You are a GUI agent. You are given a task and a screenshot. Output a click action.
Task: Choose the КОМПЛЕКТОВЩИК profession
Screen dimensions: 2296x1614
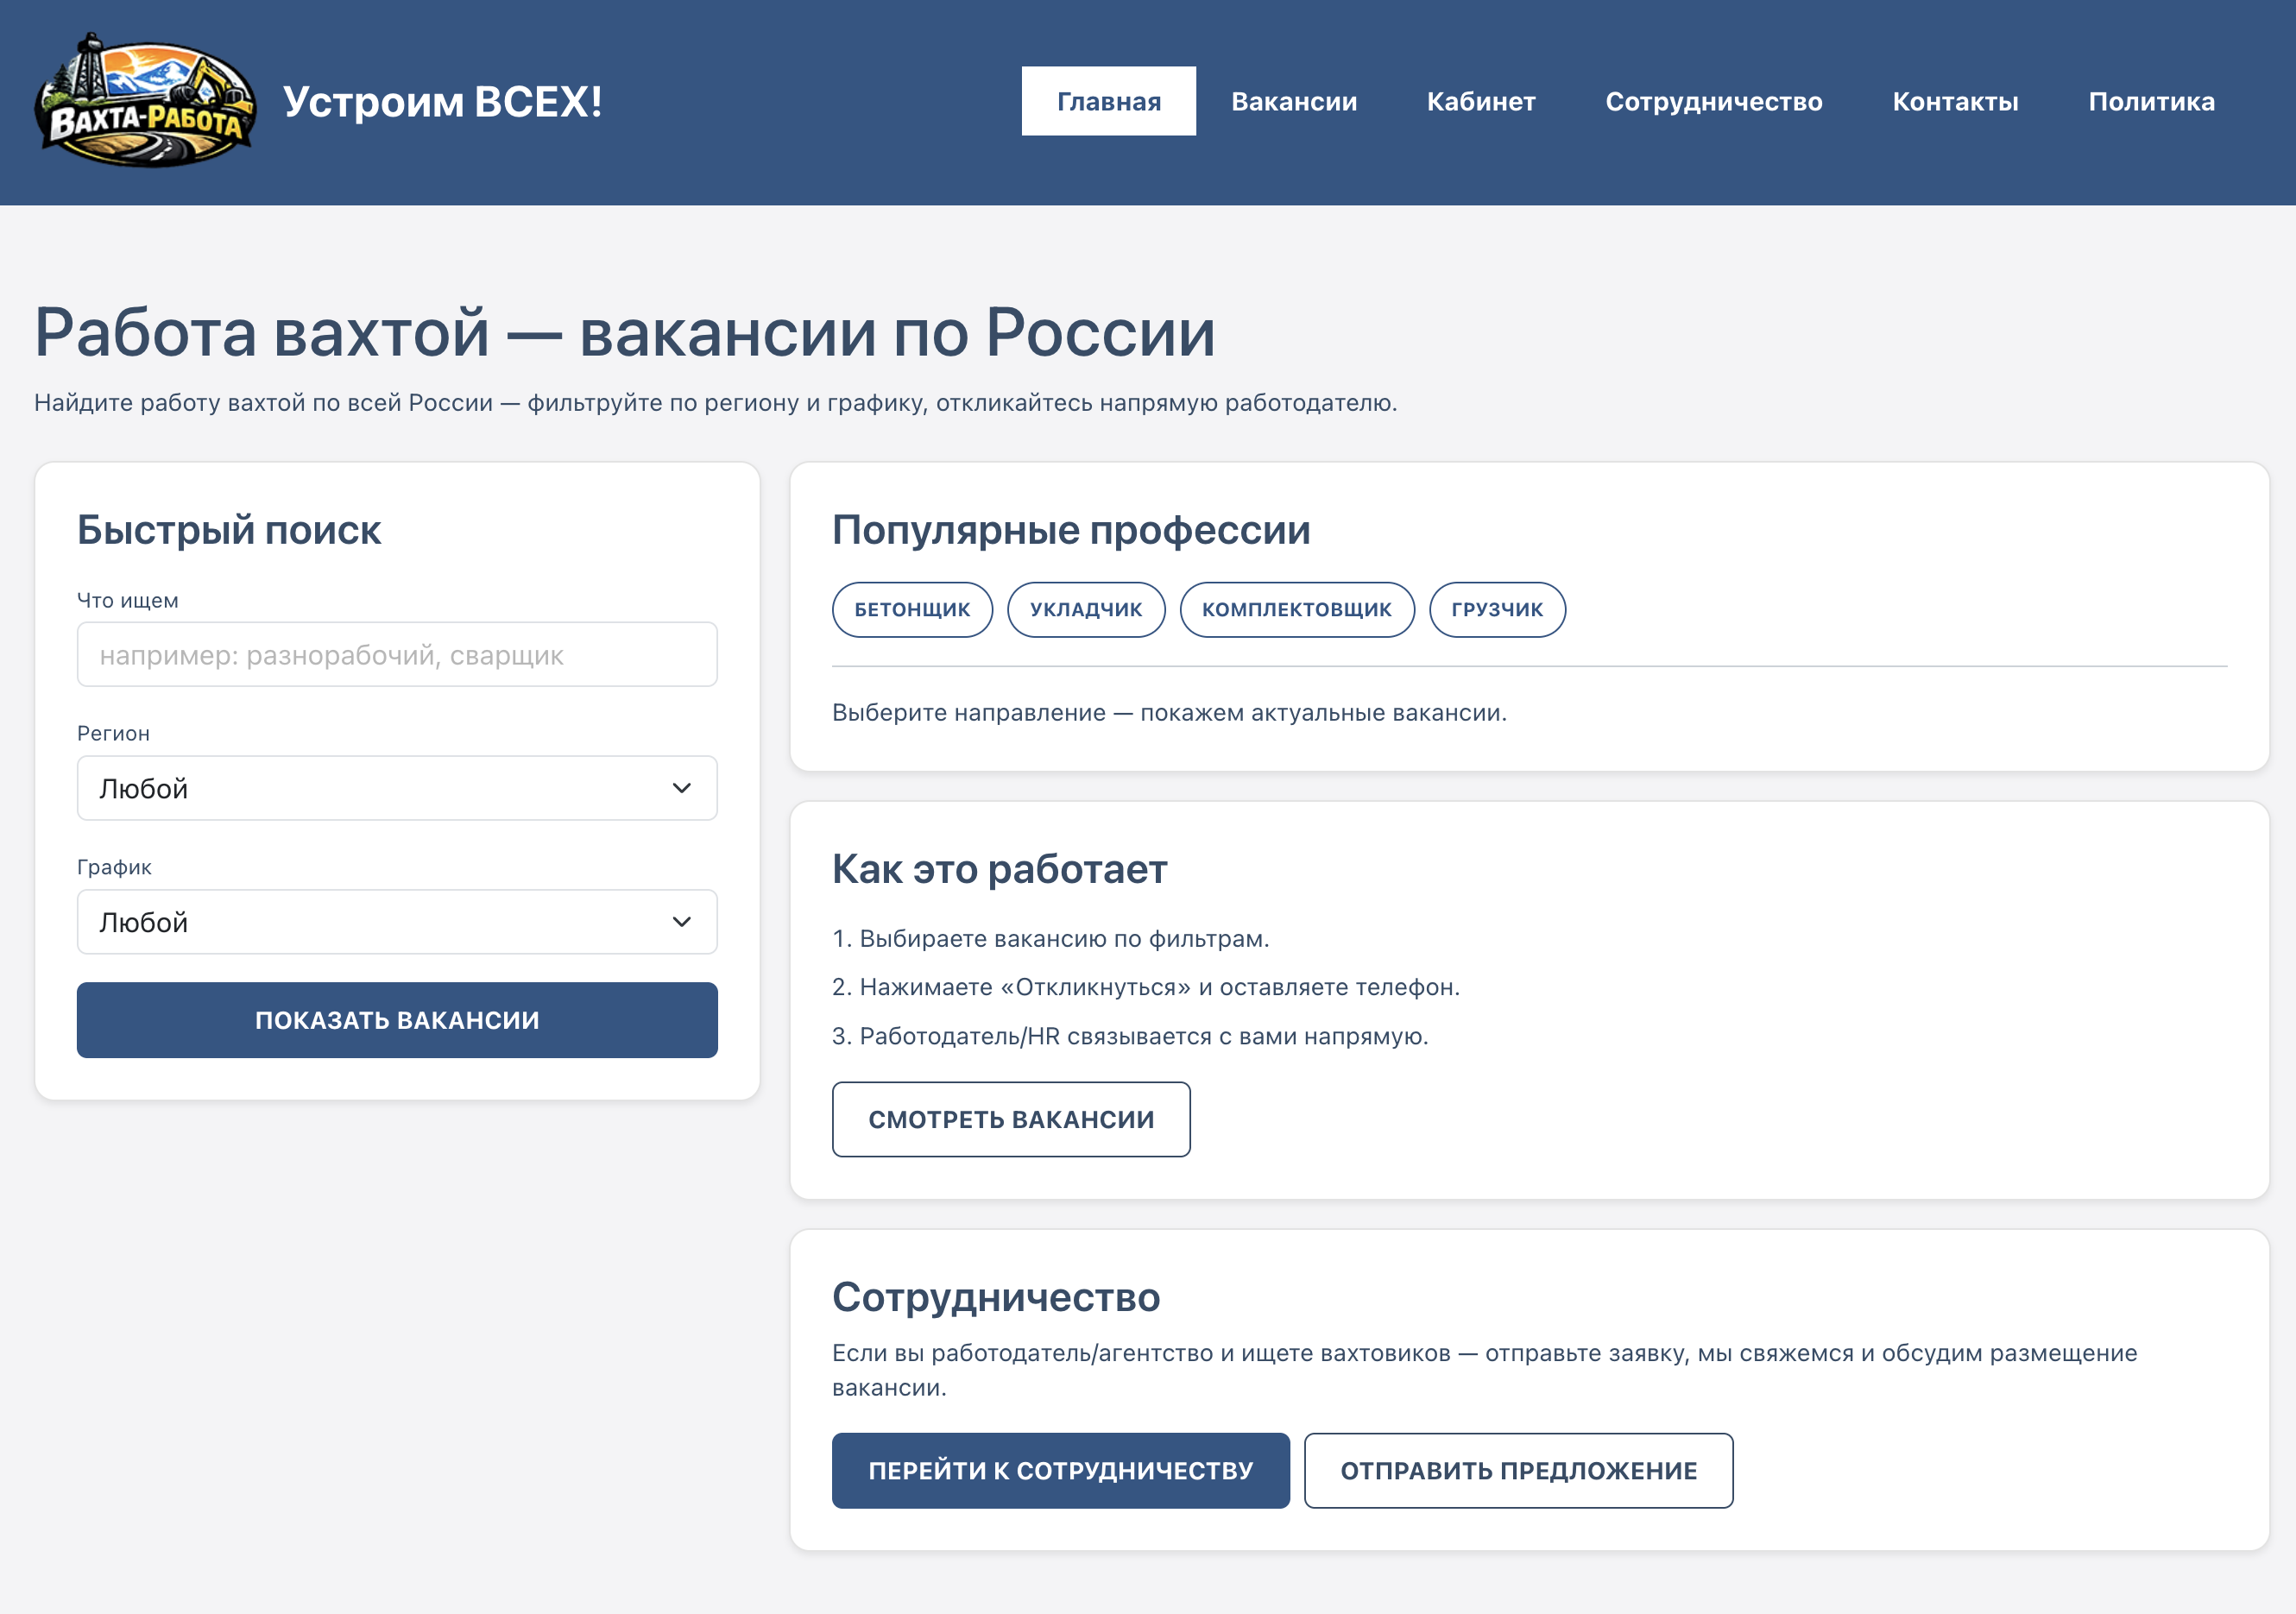coord(1297,609)
